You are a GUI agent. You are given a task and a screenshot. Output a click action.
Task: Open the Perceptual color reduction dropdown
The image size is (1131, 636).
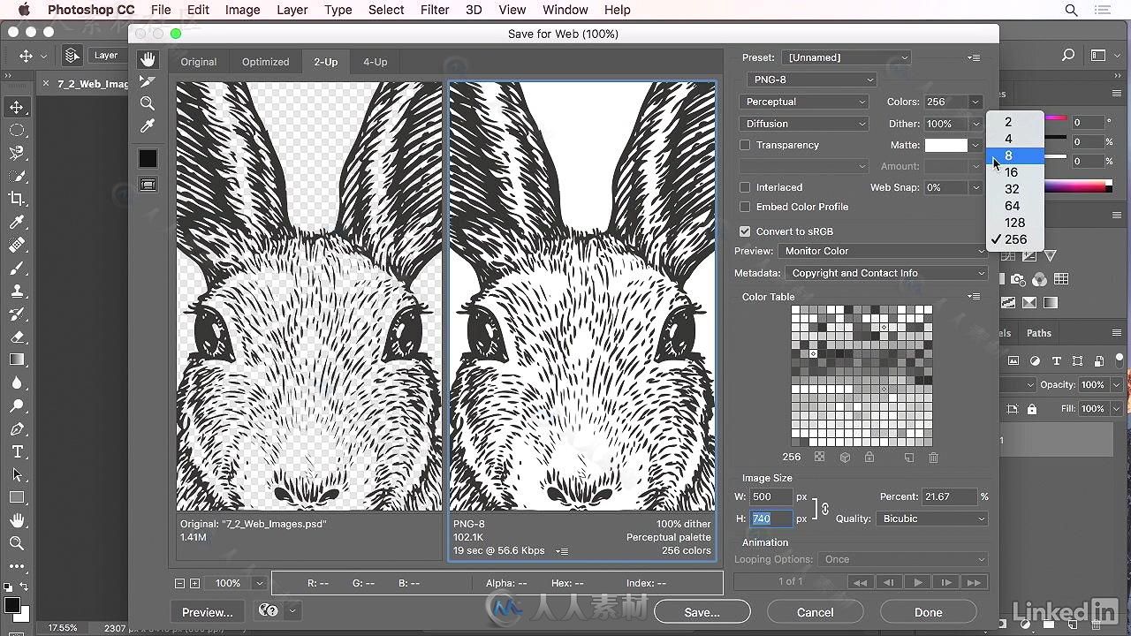coord(804,102)
